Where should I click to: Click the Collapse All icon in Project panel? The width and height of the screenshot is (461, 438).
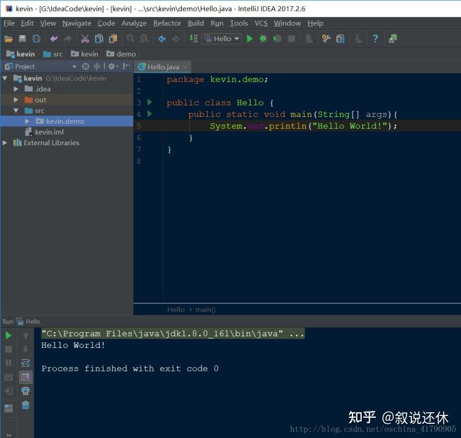97,67
